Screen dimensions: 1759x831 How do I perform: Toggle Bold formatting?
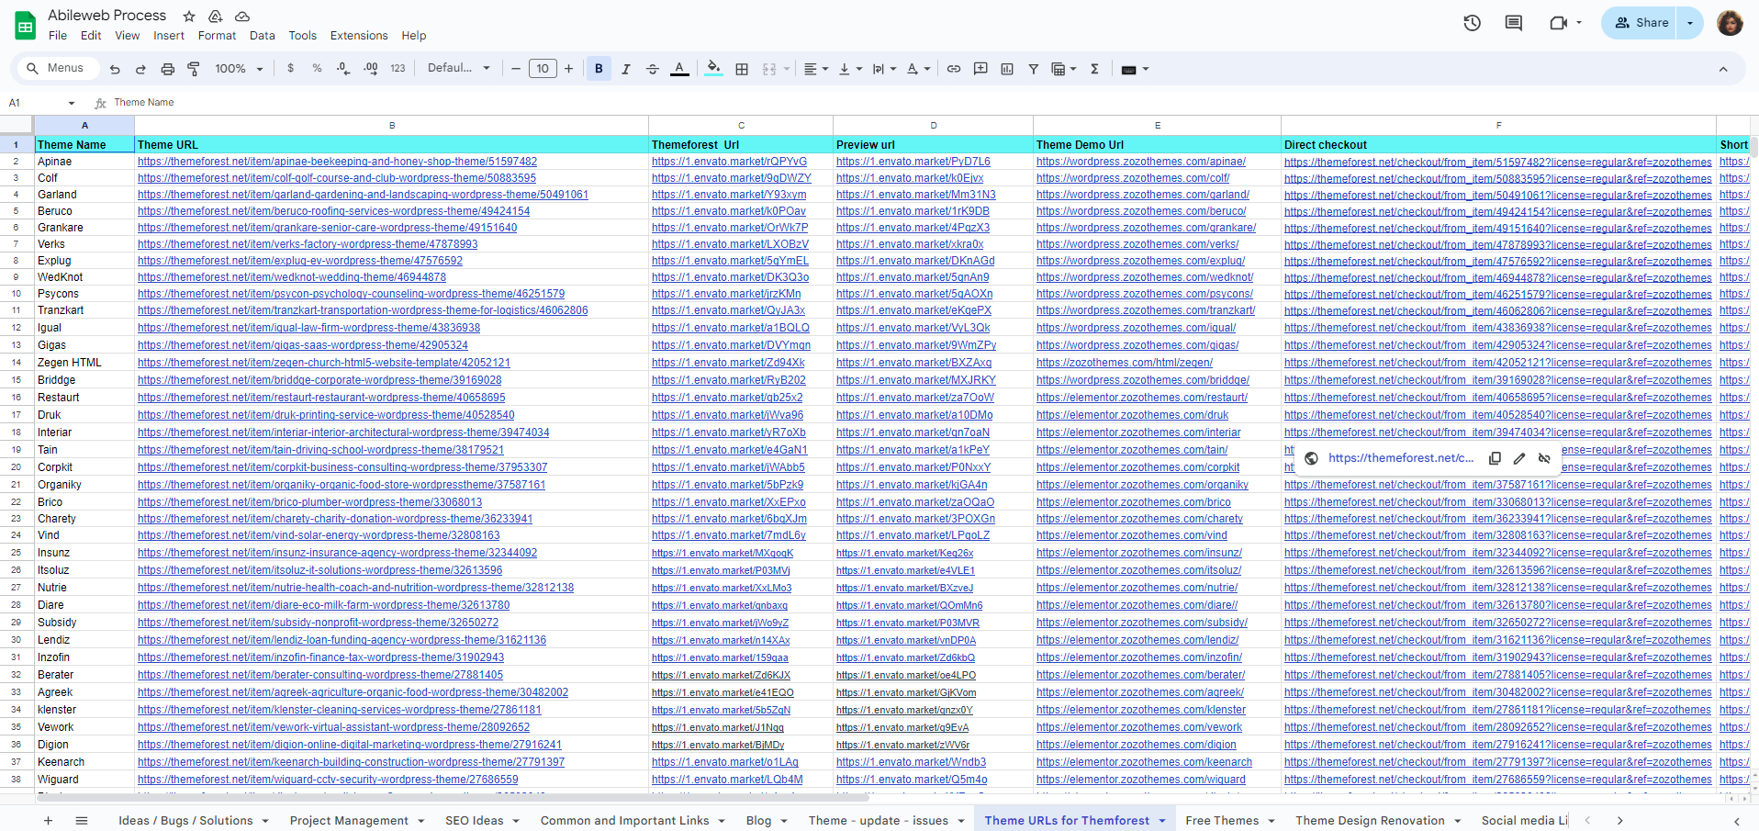[x=599, y=69]
